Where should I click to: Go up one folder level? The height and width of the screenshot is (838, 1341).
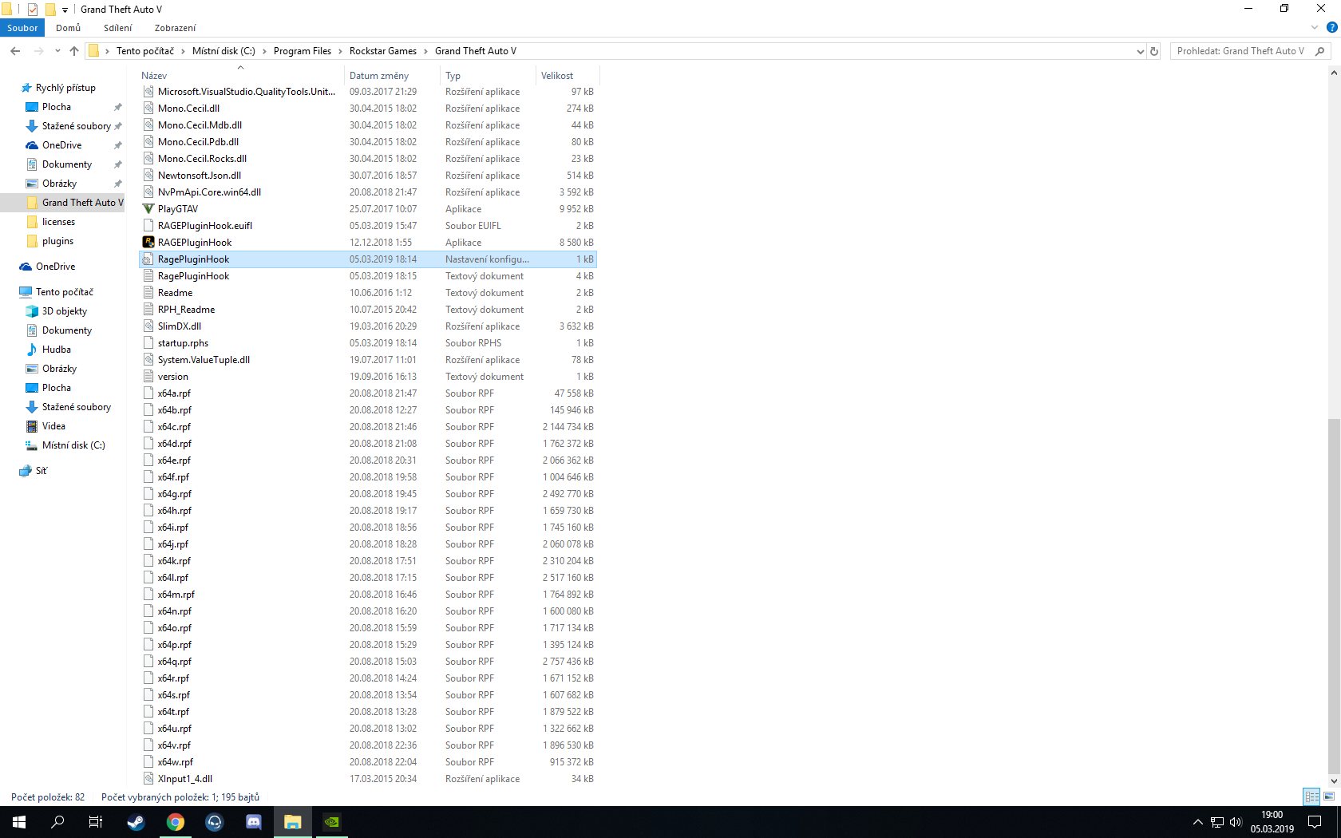point(74,51)
